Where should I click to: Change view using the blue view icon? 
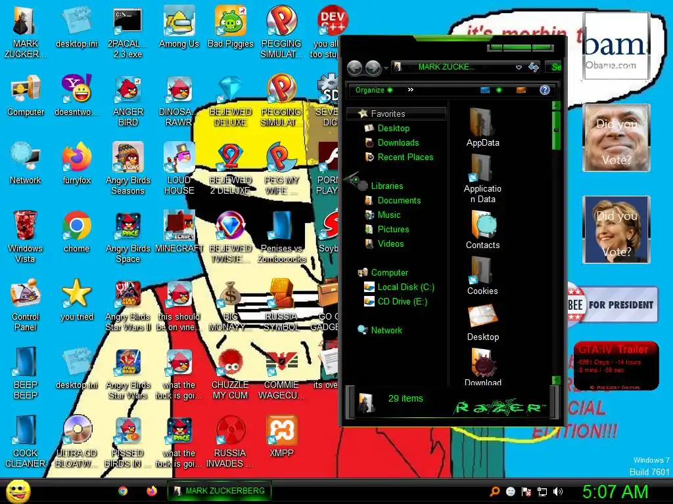[x=485, y=90]
